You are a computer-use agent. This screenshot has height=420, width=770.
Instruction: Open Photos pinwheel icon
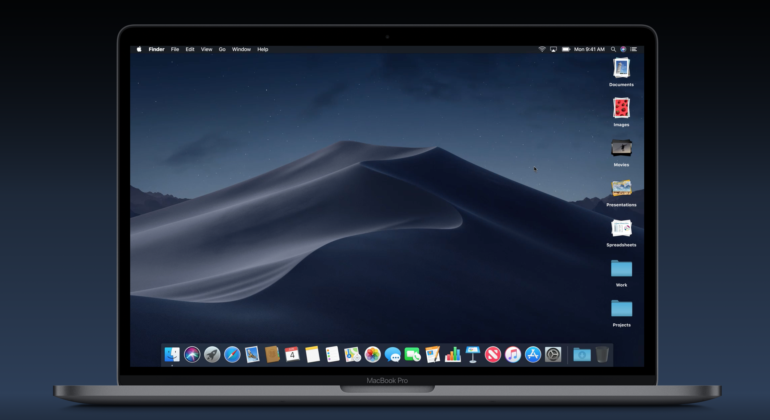[372, 354]
